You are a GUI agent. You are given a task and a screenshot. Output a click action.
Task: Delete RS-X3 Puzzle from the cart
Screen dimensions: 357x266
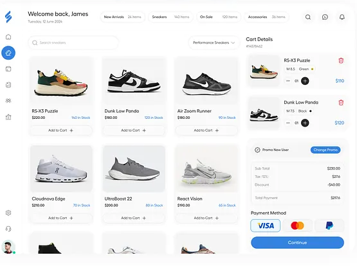[341, 60]
